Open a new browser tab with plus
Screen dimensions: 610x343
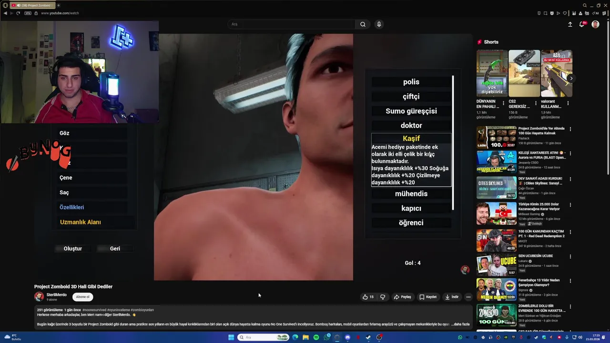(59, 5)
